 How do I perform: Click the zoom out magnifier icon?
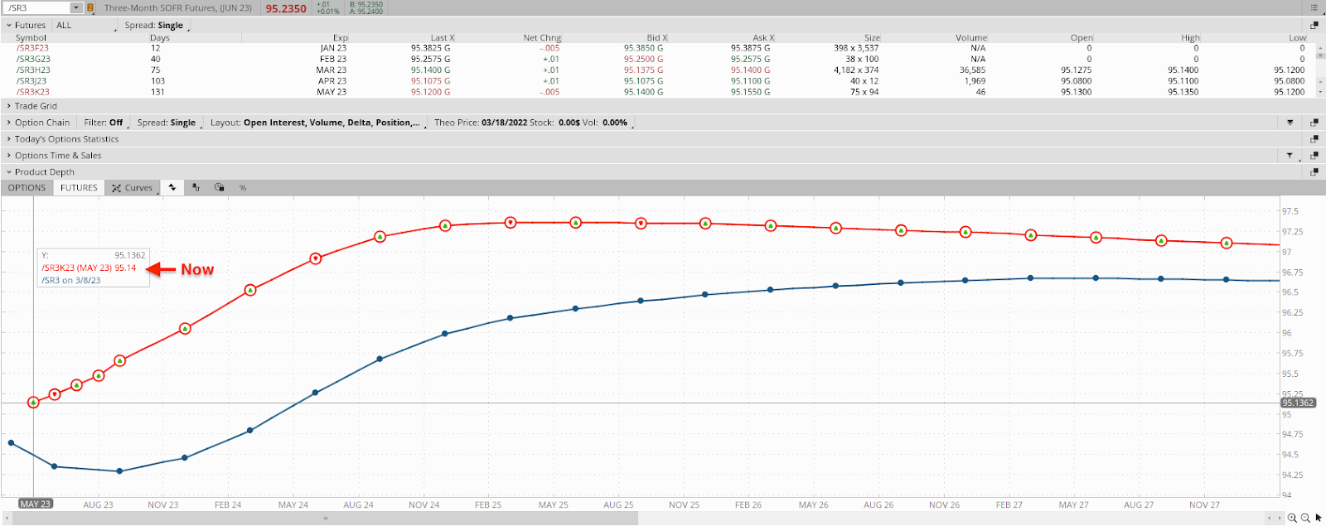[x=1305, y=518]
